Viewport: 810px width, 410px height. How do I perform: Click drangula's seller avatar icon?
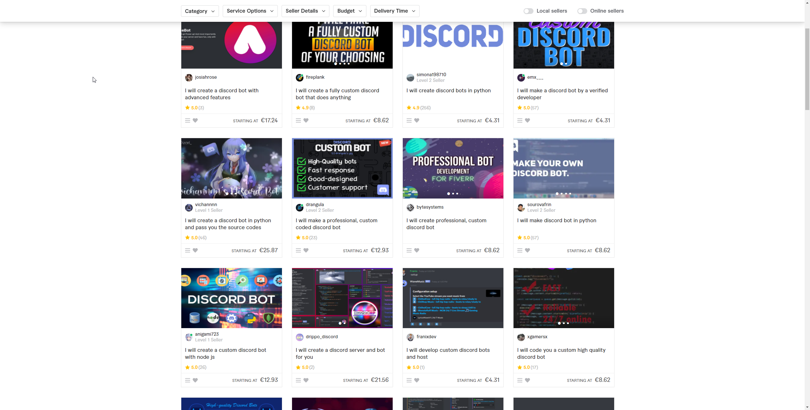point(299,207)
